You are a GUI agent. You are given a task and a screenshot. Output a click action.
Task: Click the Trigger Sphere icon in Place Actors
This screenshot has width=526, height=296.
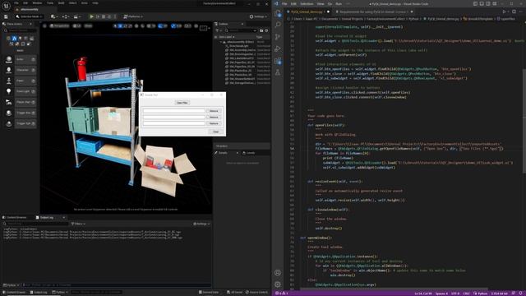tap(9, 124)
